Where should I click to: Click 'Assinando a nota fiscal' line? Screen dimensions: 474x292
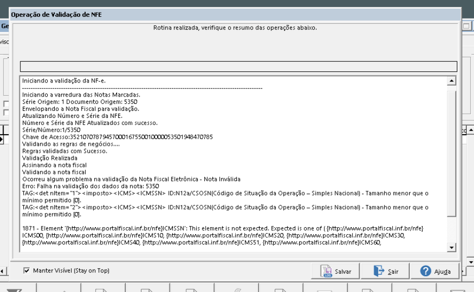point(54,165)
